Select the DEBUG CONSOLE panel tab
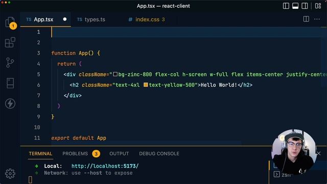The height and width of the screenshot is (184, 327). (x=159, y=154)
